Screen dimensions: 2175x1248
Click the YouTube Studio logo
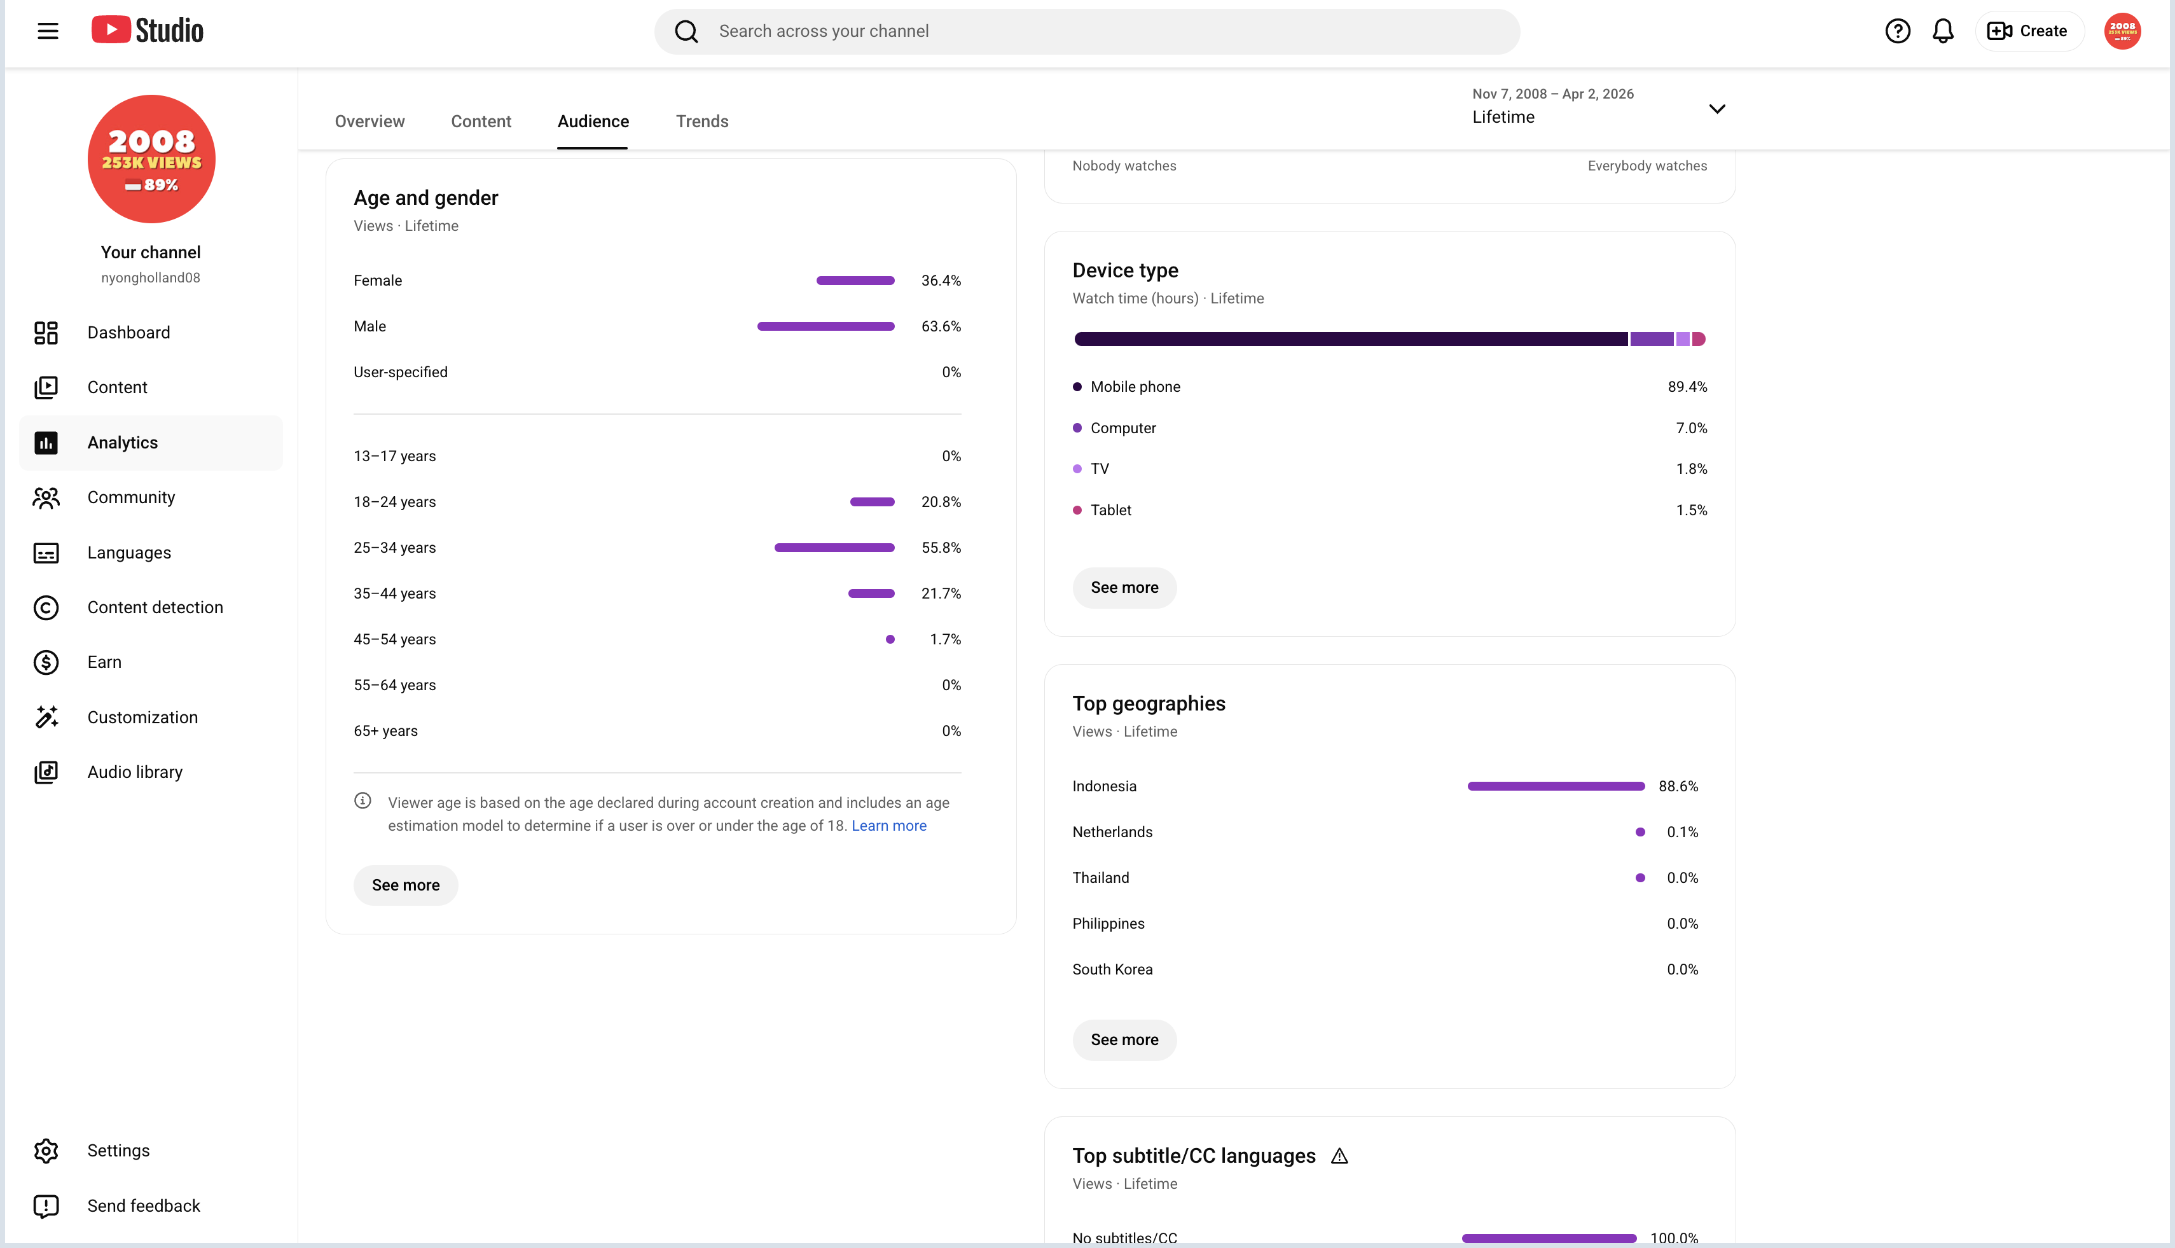pyautogui.click(x=148, y=31)
